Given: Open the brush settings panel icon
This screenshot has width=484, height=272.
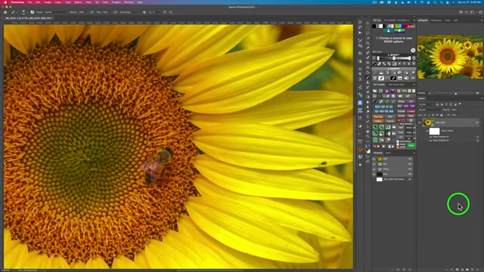Looking at the screenshot, I should (x=32, y=12).
